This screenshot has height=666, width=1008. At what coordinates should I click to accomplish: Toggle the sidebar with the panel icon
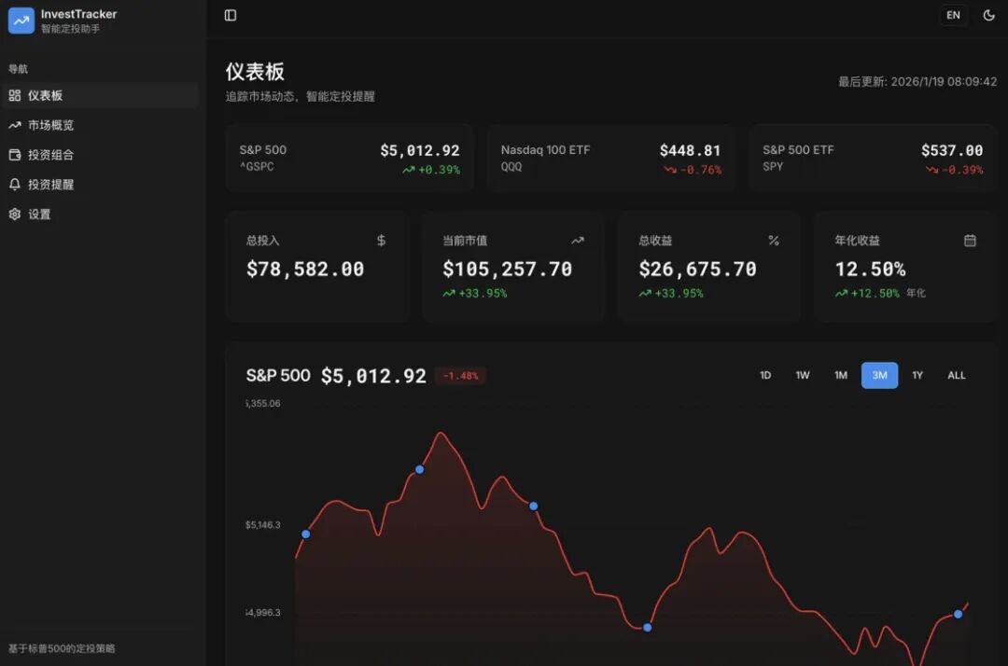pos(230,15)
